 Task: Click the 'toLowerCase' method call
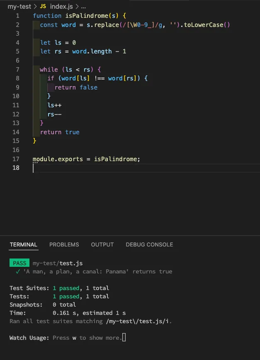(204, 25)
